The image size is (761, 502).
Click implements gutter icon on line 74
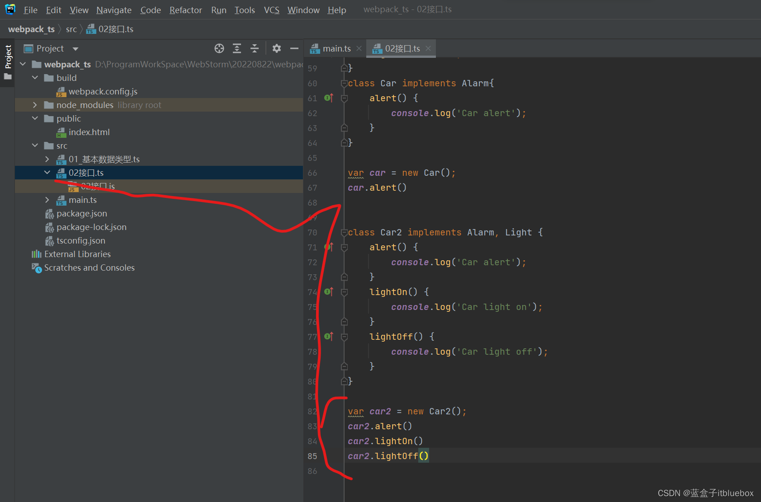pyautogui.click(x=329, y=291)
